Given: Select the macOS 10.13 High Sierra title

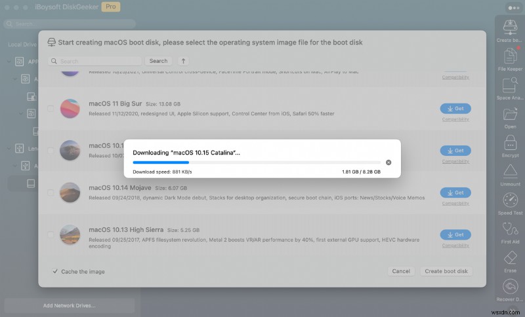Looking at the screenshot, I should tap(126, 230).
